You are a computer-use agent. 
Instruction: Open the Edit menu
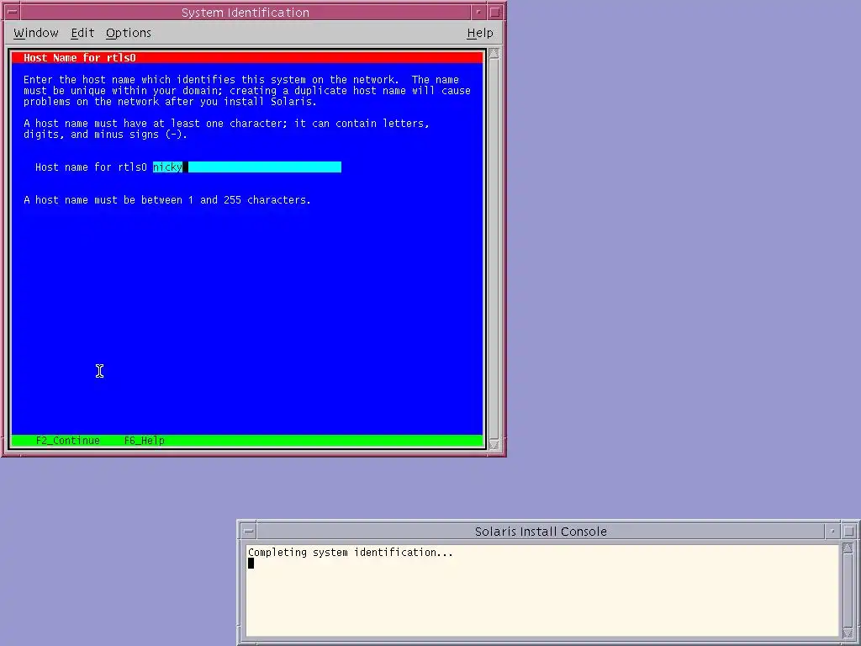pyautogui.click(x=82, y=33)
